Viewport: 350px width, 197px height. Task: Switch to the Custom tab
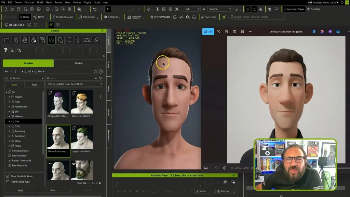(x=79, y=63)
